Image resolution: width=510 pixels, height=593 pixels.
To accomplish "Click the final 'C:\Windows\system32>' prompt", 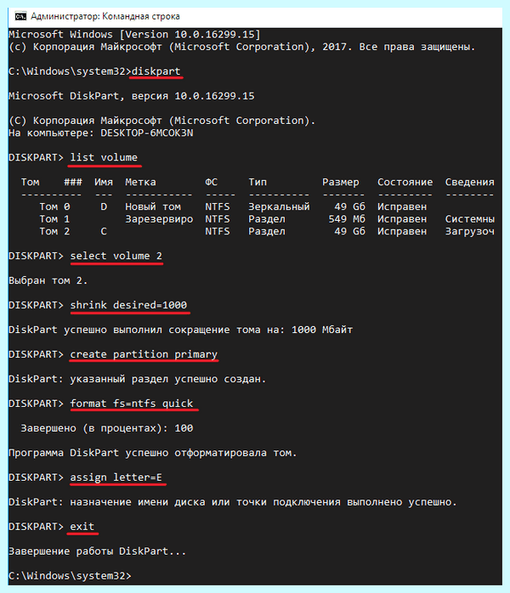I will click(x=70, y=576).
